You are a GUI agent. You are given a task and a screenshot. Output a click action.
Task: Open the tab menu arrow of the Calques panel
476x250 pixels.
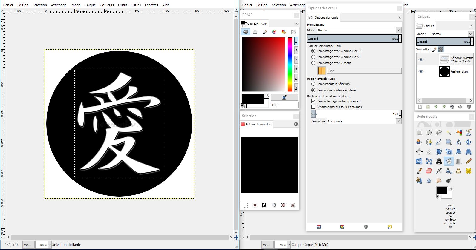tap(471, 26)
